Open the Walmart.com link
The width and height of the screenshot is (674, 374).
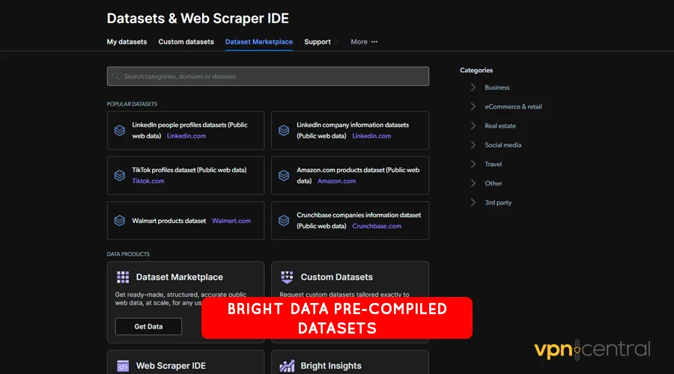(x=231, y=221)
